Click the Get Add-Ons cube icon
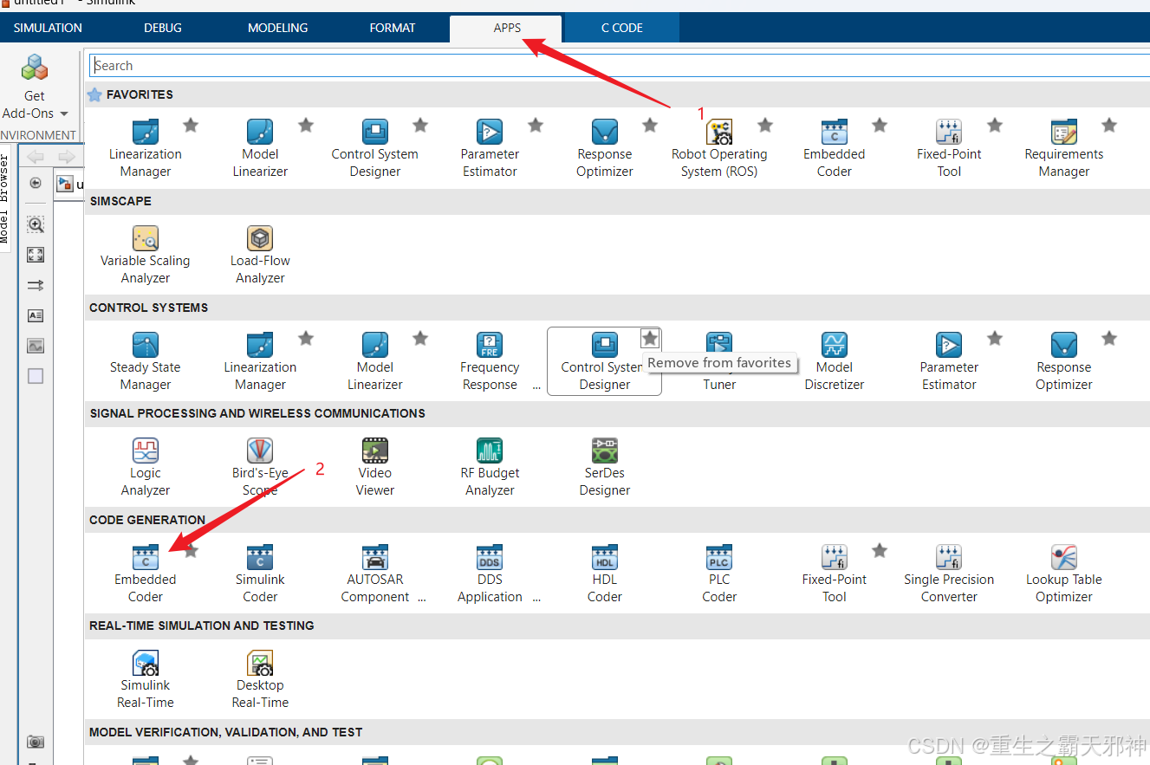Image resolution: width=1150 pixels, height=765 pixels. coord(35,68)
